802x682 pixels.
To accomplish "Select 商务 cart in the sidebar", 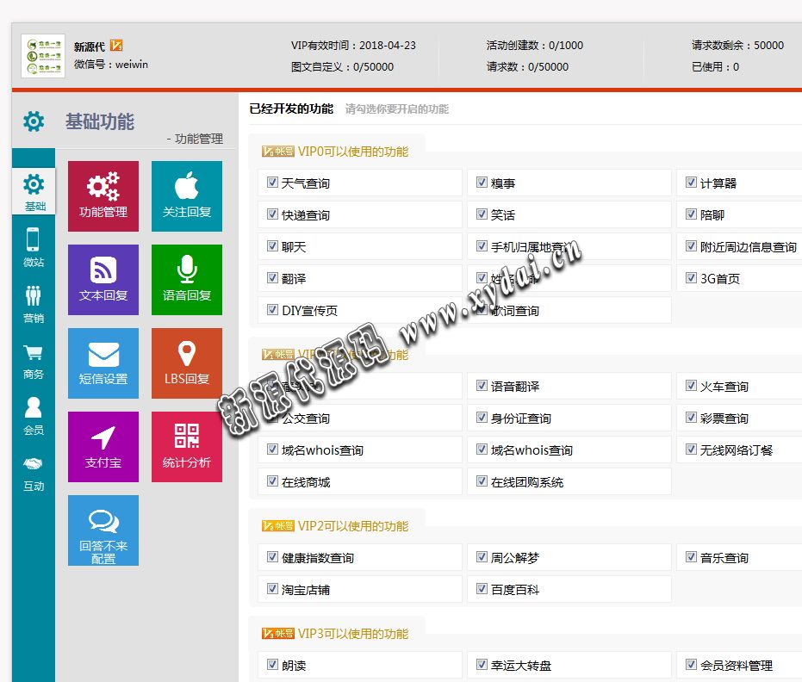I will pyautogui.click(x=34, y=361).
